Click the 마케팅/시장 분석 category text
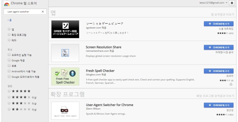 coord(225,52)
